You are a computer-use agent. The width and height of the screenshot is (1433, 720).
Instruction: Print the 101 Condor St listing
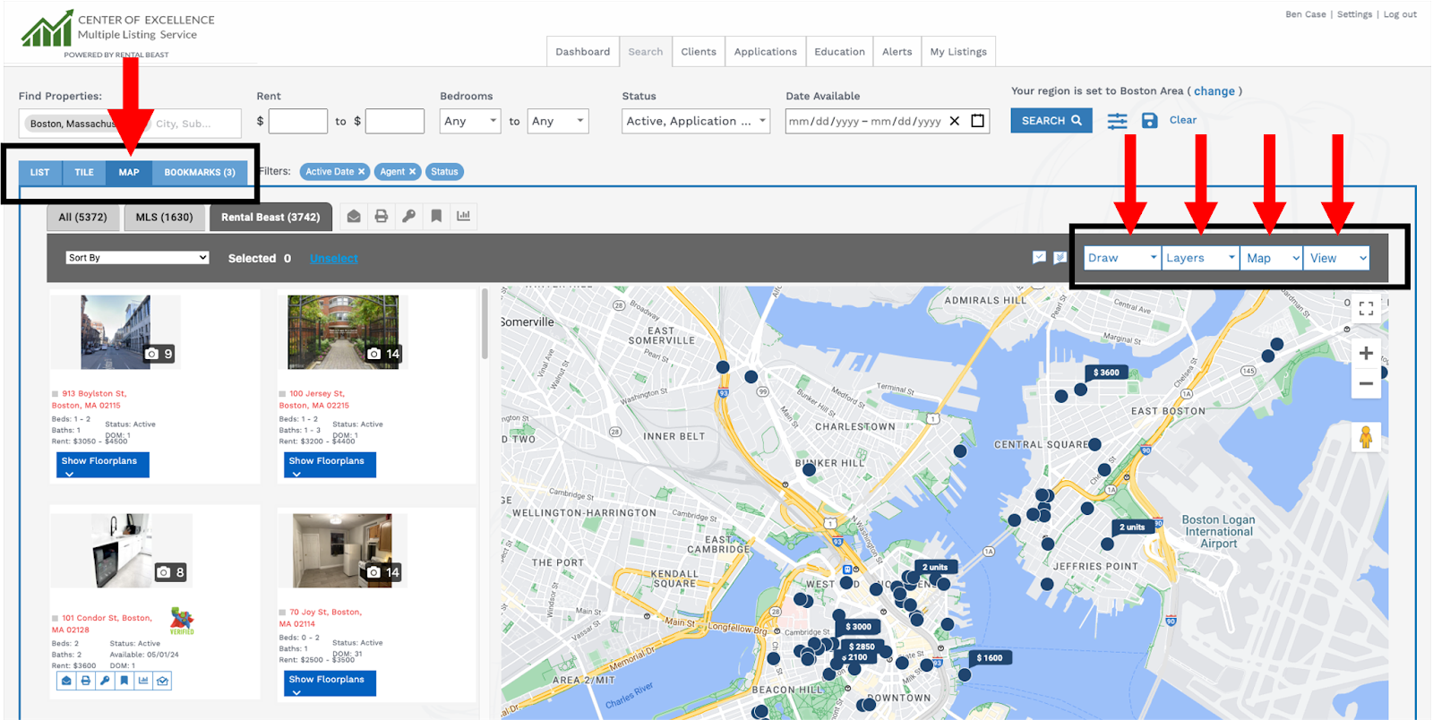[x=85, y=681]
